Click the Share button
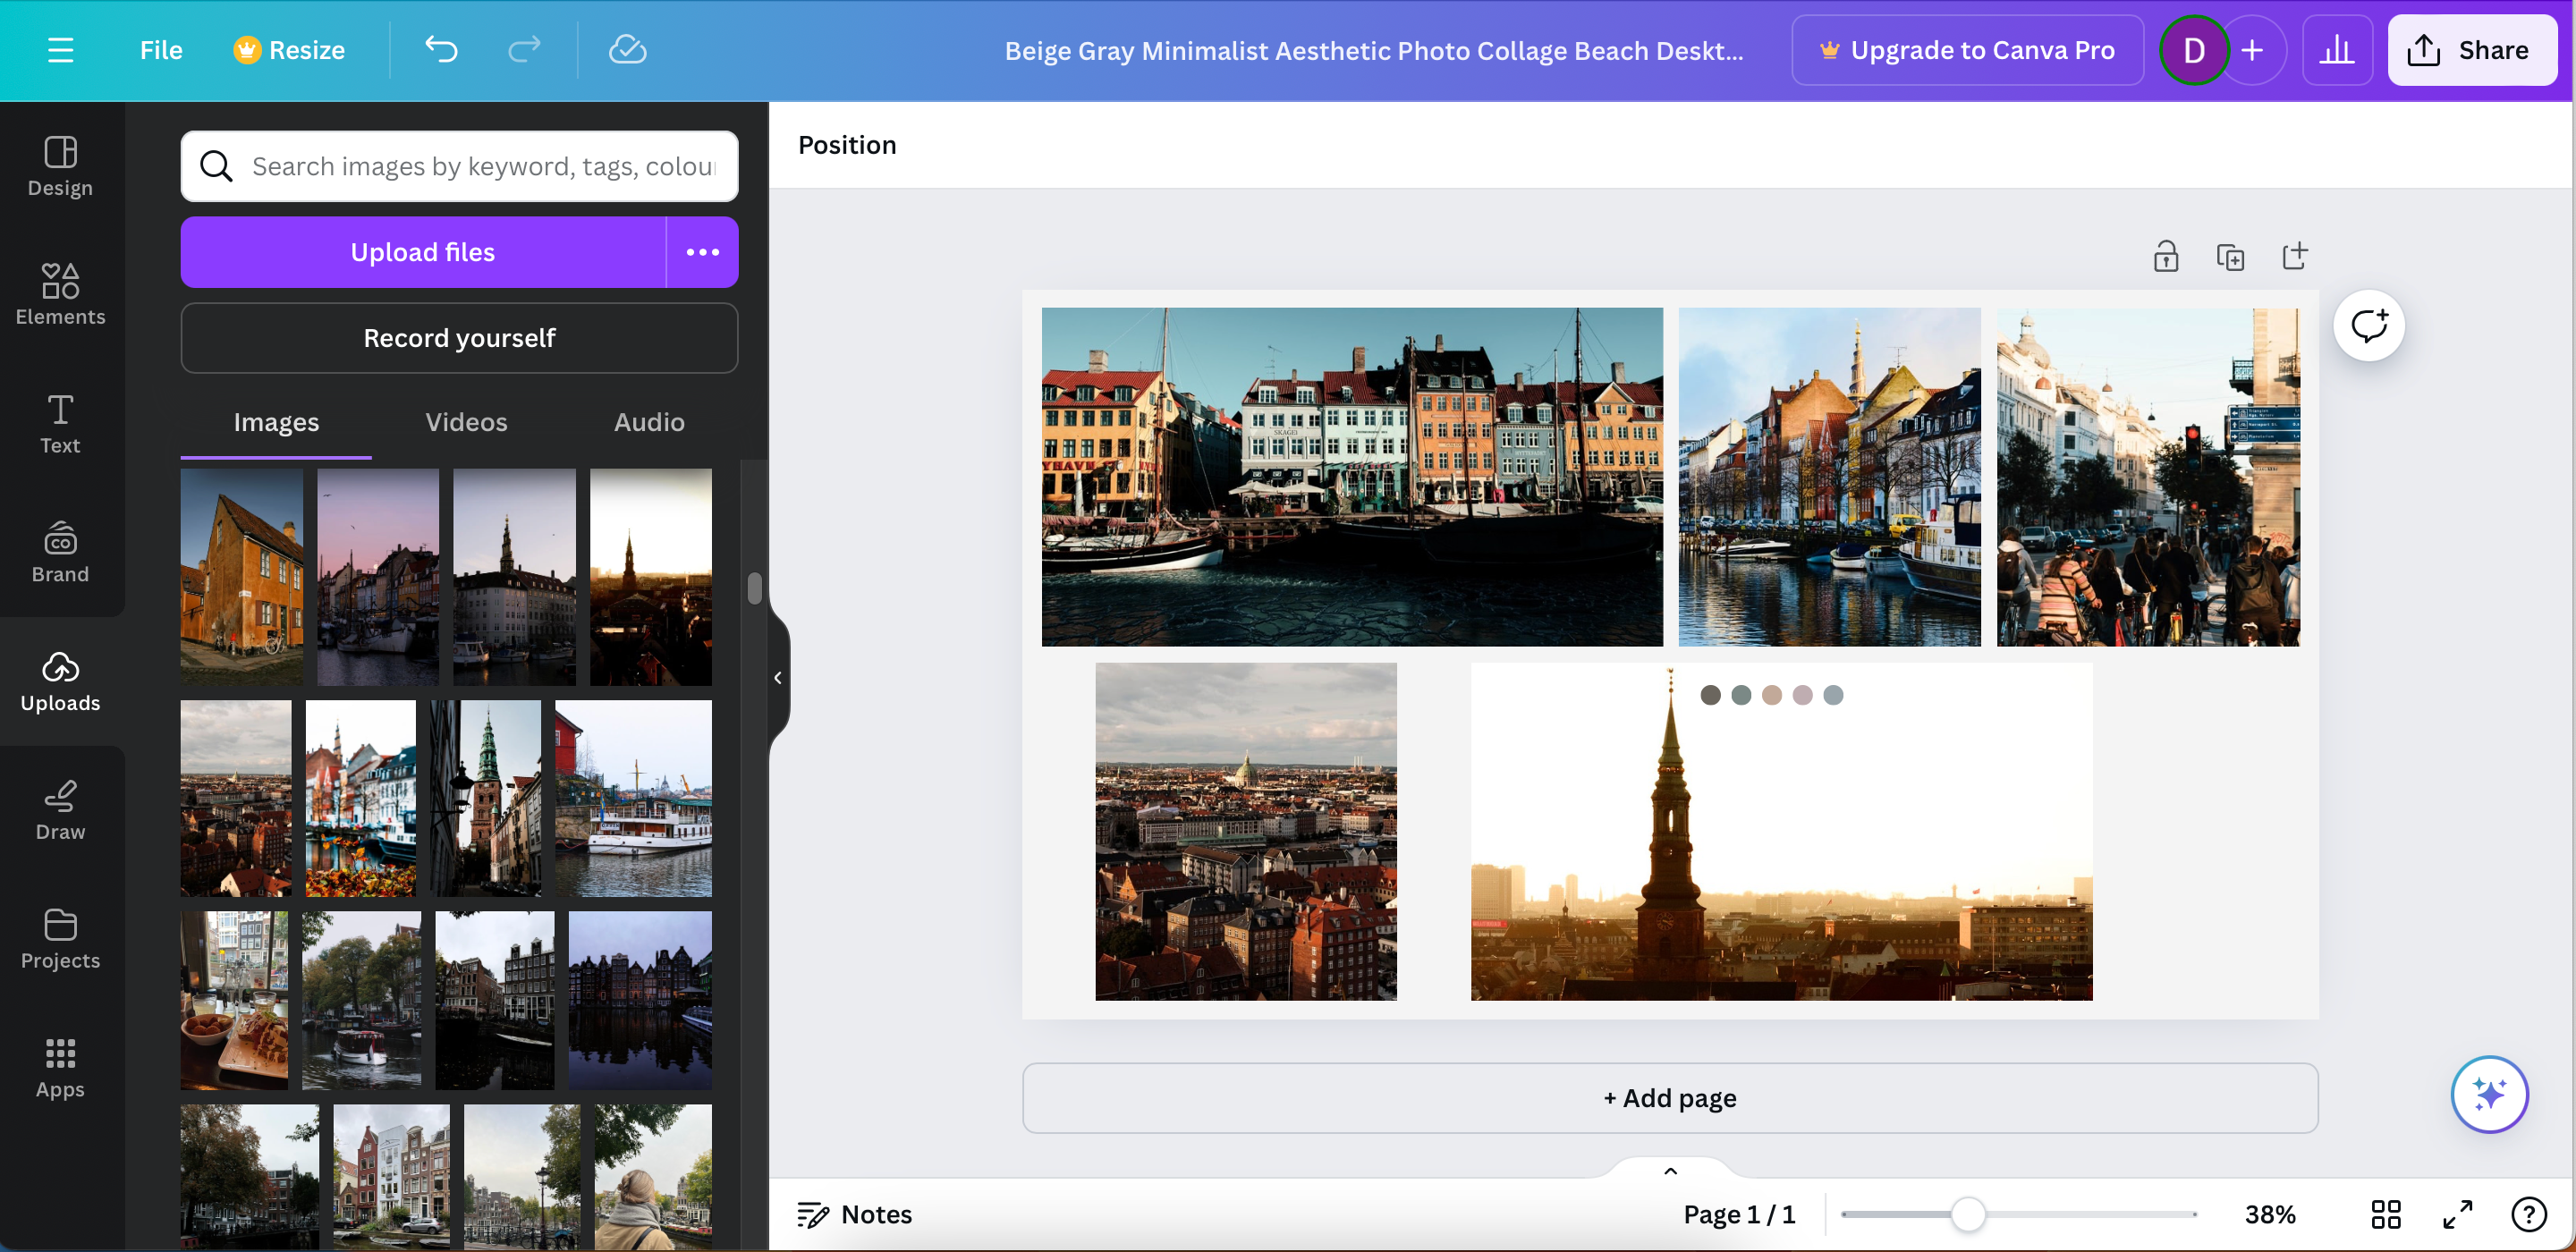This screenshot has width=2576, height=1252. click(x=2468, y=49)
